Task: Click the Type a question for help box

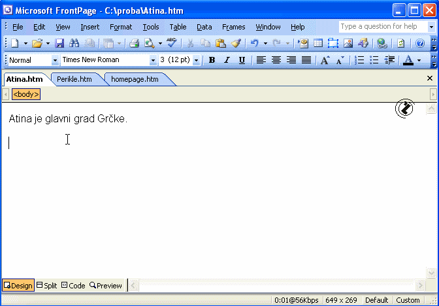Action: (x=382, y=27)
